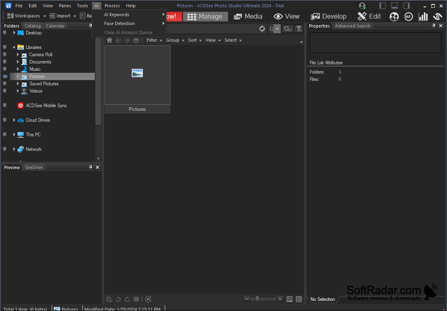
Task: Toggle easy-select marker for Music
Action: coord(4,69)
